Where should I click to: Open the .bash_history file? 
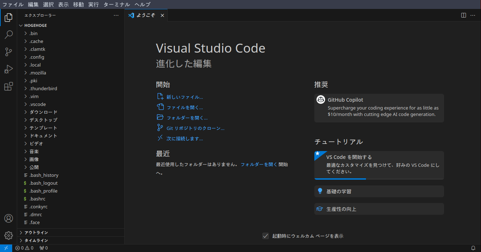(71, 175)
